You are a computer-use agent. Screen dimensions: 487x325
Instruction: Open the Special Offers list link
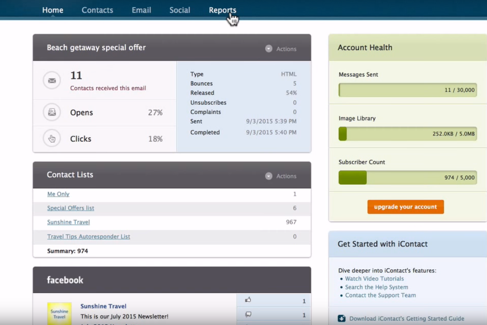pos(71,208)
